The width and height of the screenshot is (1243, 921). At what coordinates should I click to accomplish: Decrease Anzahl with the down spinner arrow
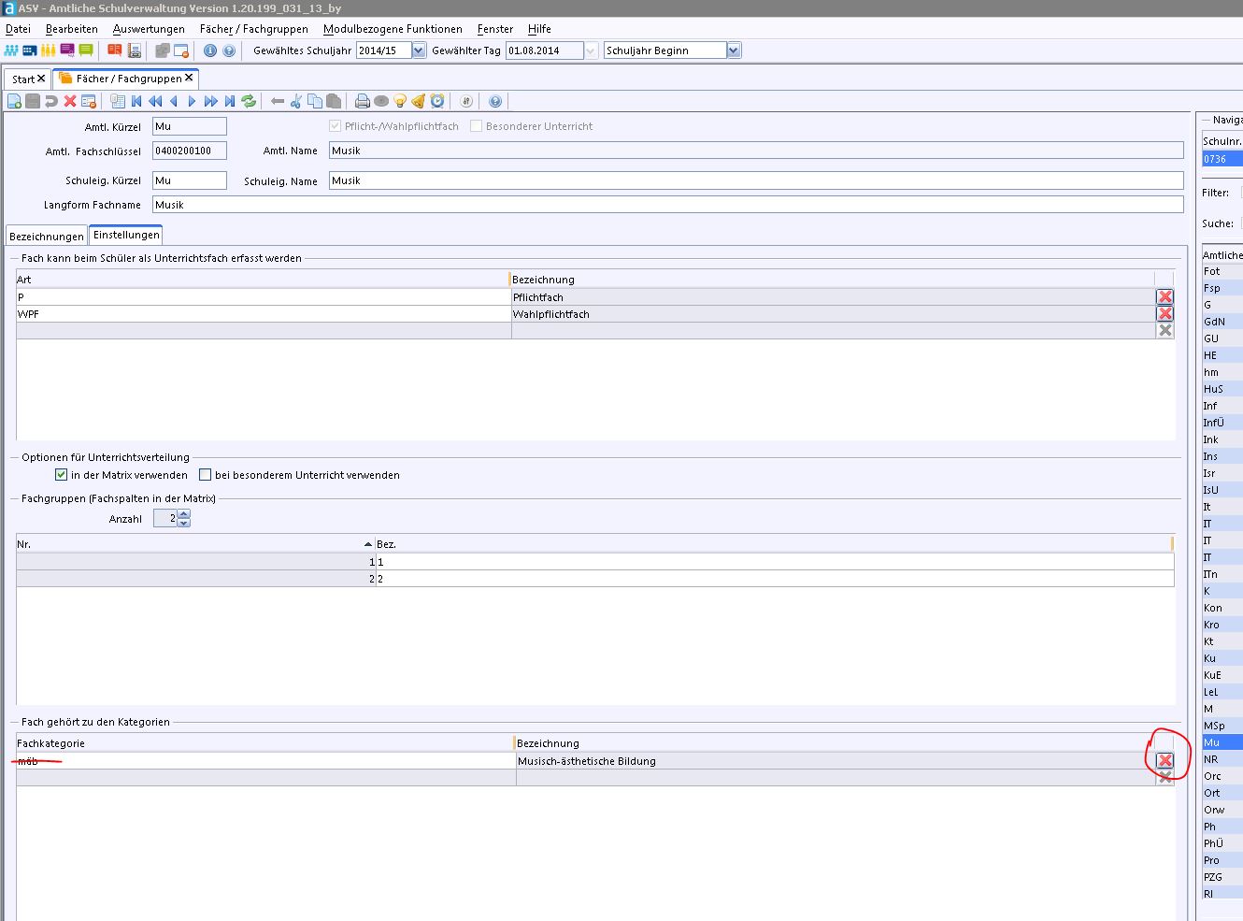coord(184,523)
